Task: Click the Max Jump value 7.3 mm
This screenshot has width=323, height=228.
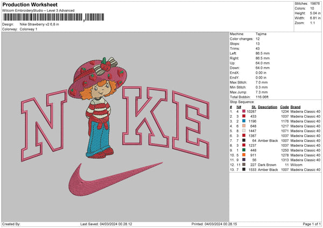Action: tap(262, 92)
